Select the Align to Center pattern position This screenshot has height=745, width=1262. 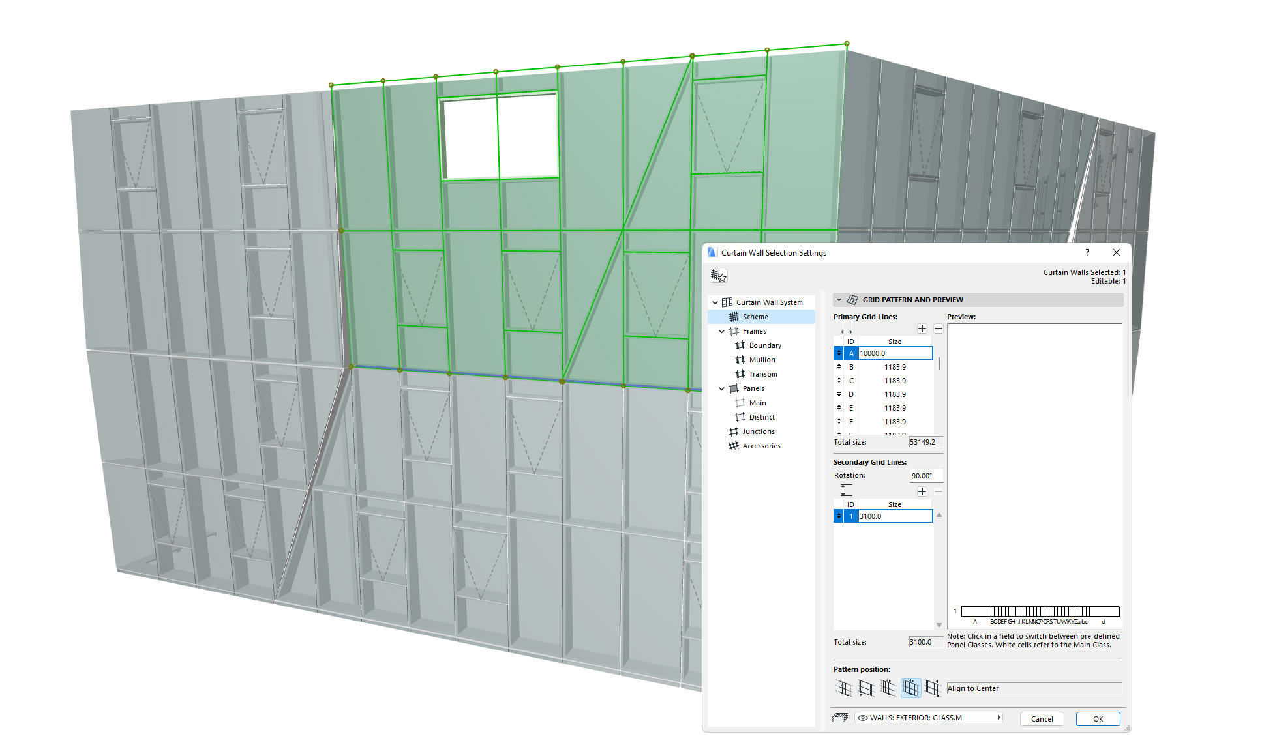911,688
